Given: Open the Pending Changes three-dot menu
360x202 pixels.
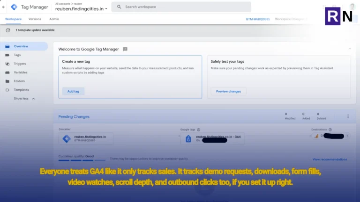Looking at the screenshot, I should [x=348, y=116].
